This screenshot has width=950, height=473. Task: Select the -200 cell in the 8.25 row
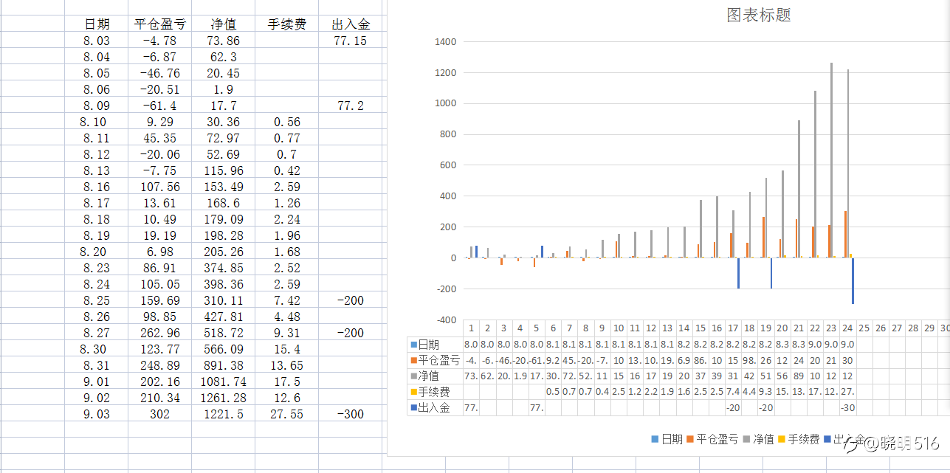[x=350, y=300]
